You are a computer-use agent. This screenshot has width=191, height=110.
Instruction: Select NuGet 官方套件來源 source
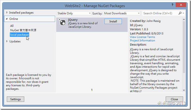[23, 30]
